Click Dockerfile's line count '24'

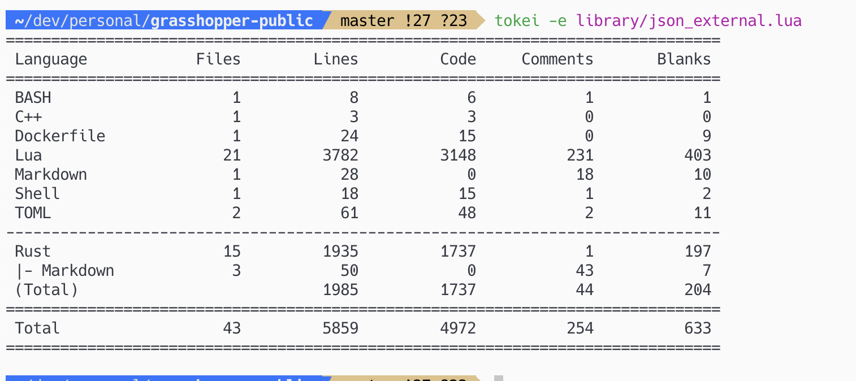pyautogui.click(x=349, y=136)
